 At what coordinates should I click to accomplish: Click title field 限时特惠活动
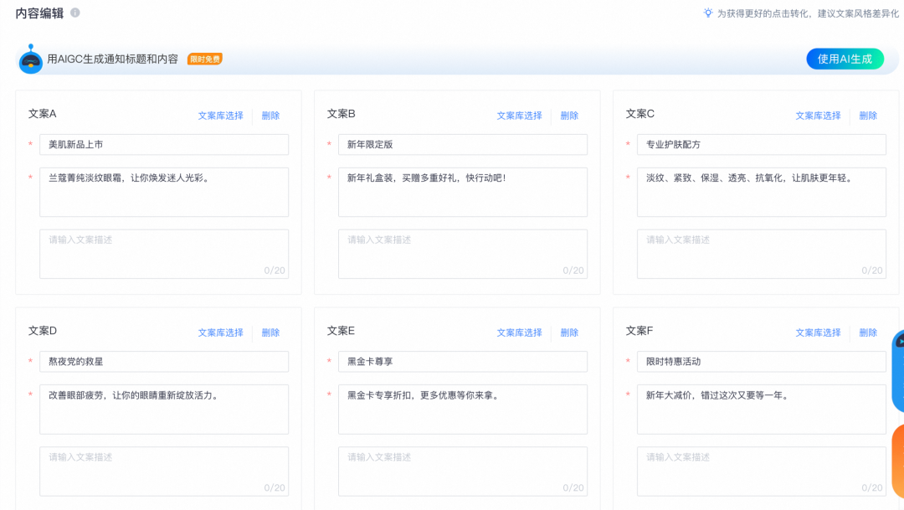click(761, 362)
